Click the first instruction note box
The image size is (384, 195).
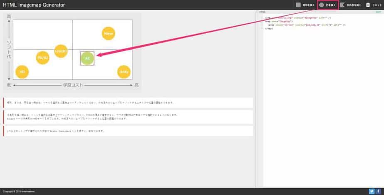click(x=128, y=102)
